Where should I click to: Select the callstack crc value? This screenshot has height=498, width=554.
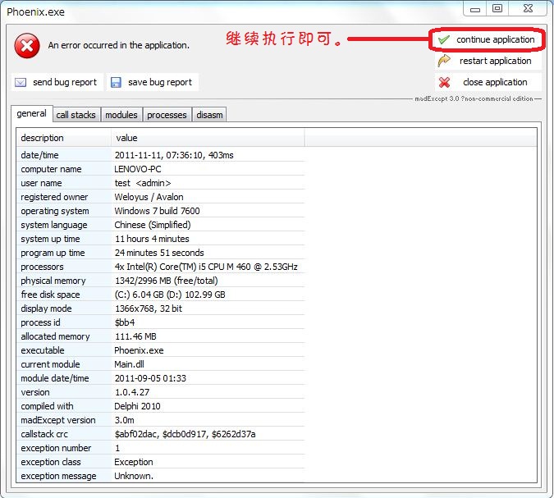point(185,434)
